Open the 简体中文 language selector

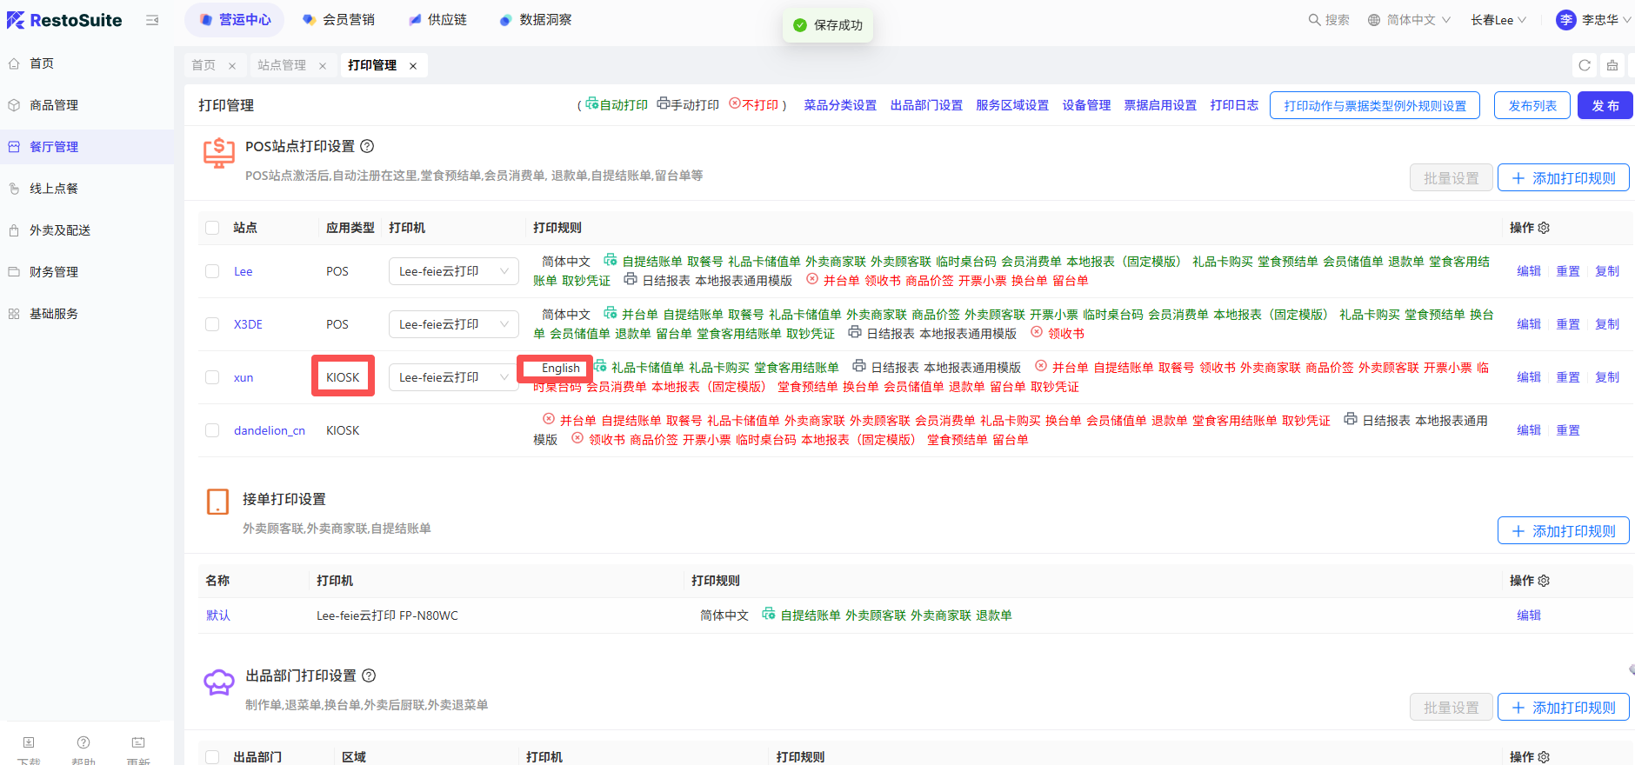point(1409,20)
